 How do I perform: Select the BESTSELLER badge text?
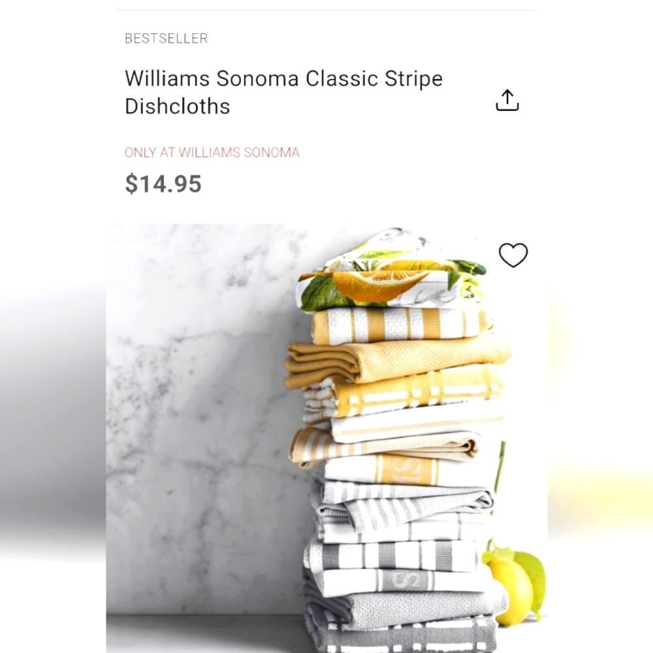(x=166, y=39)
